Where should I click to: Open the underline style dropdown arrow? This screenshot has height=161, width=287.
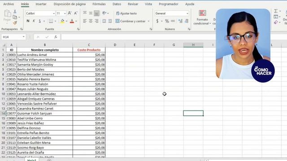(44, 21)
